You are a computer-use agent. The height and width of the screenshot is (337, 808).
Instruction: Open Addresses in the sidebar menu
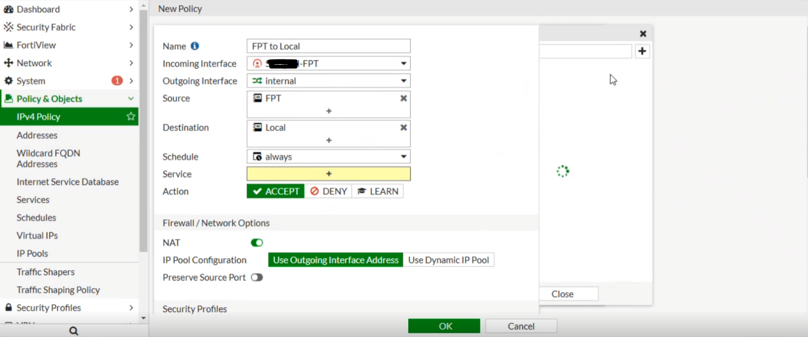click(x=37, y=135)
